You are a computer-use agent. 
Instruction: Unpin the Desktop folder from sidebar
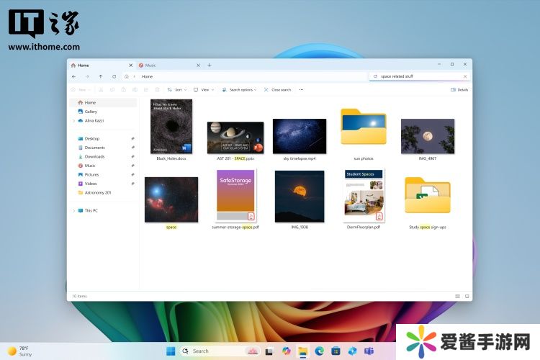coord(132,138)
